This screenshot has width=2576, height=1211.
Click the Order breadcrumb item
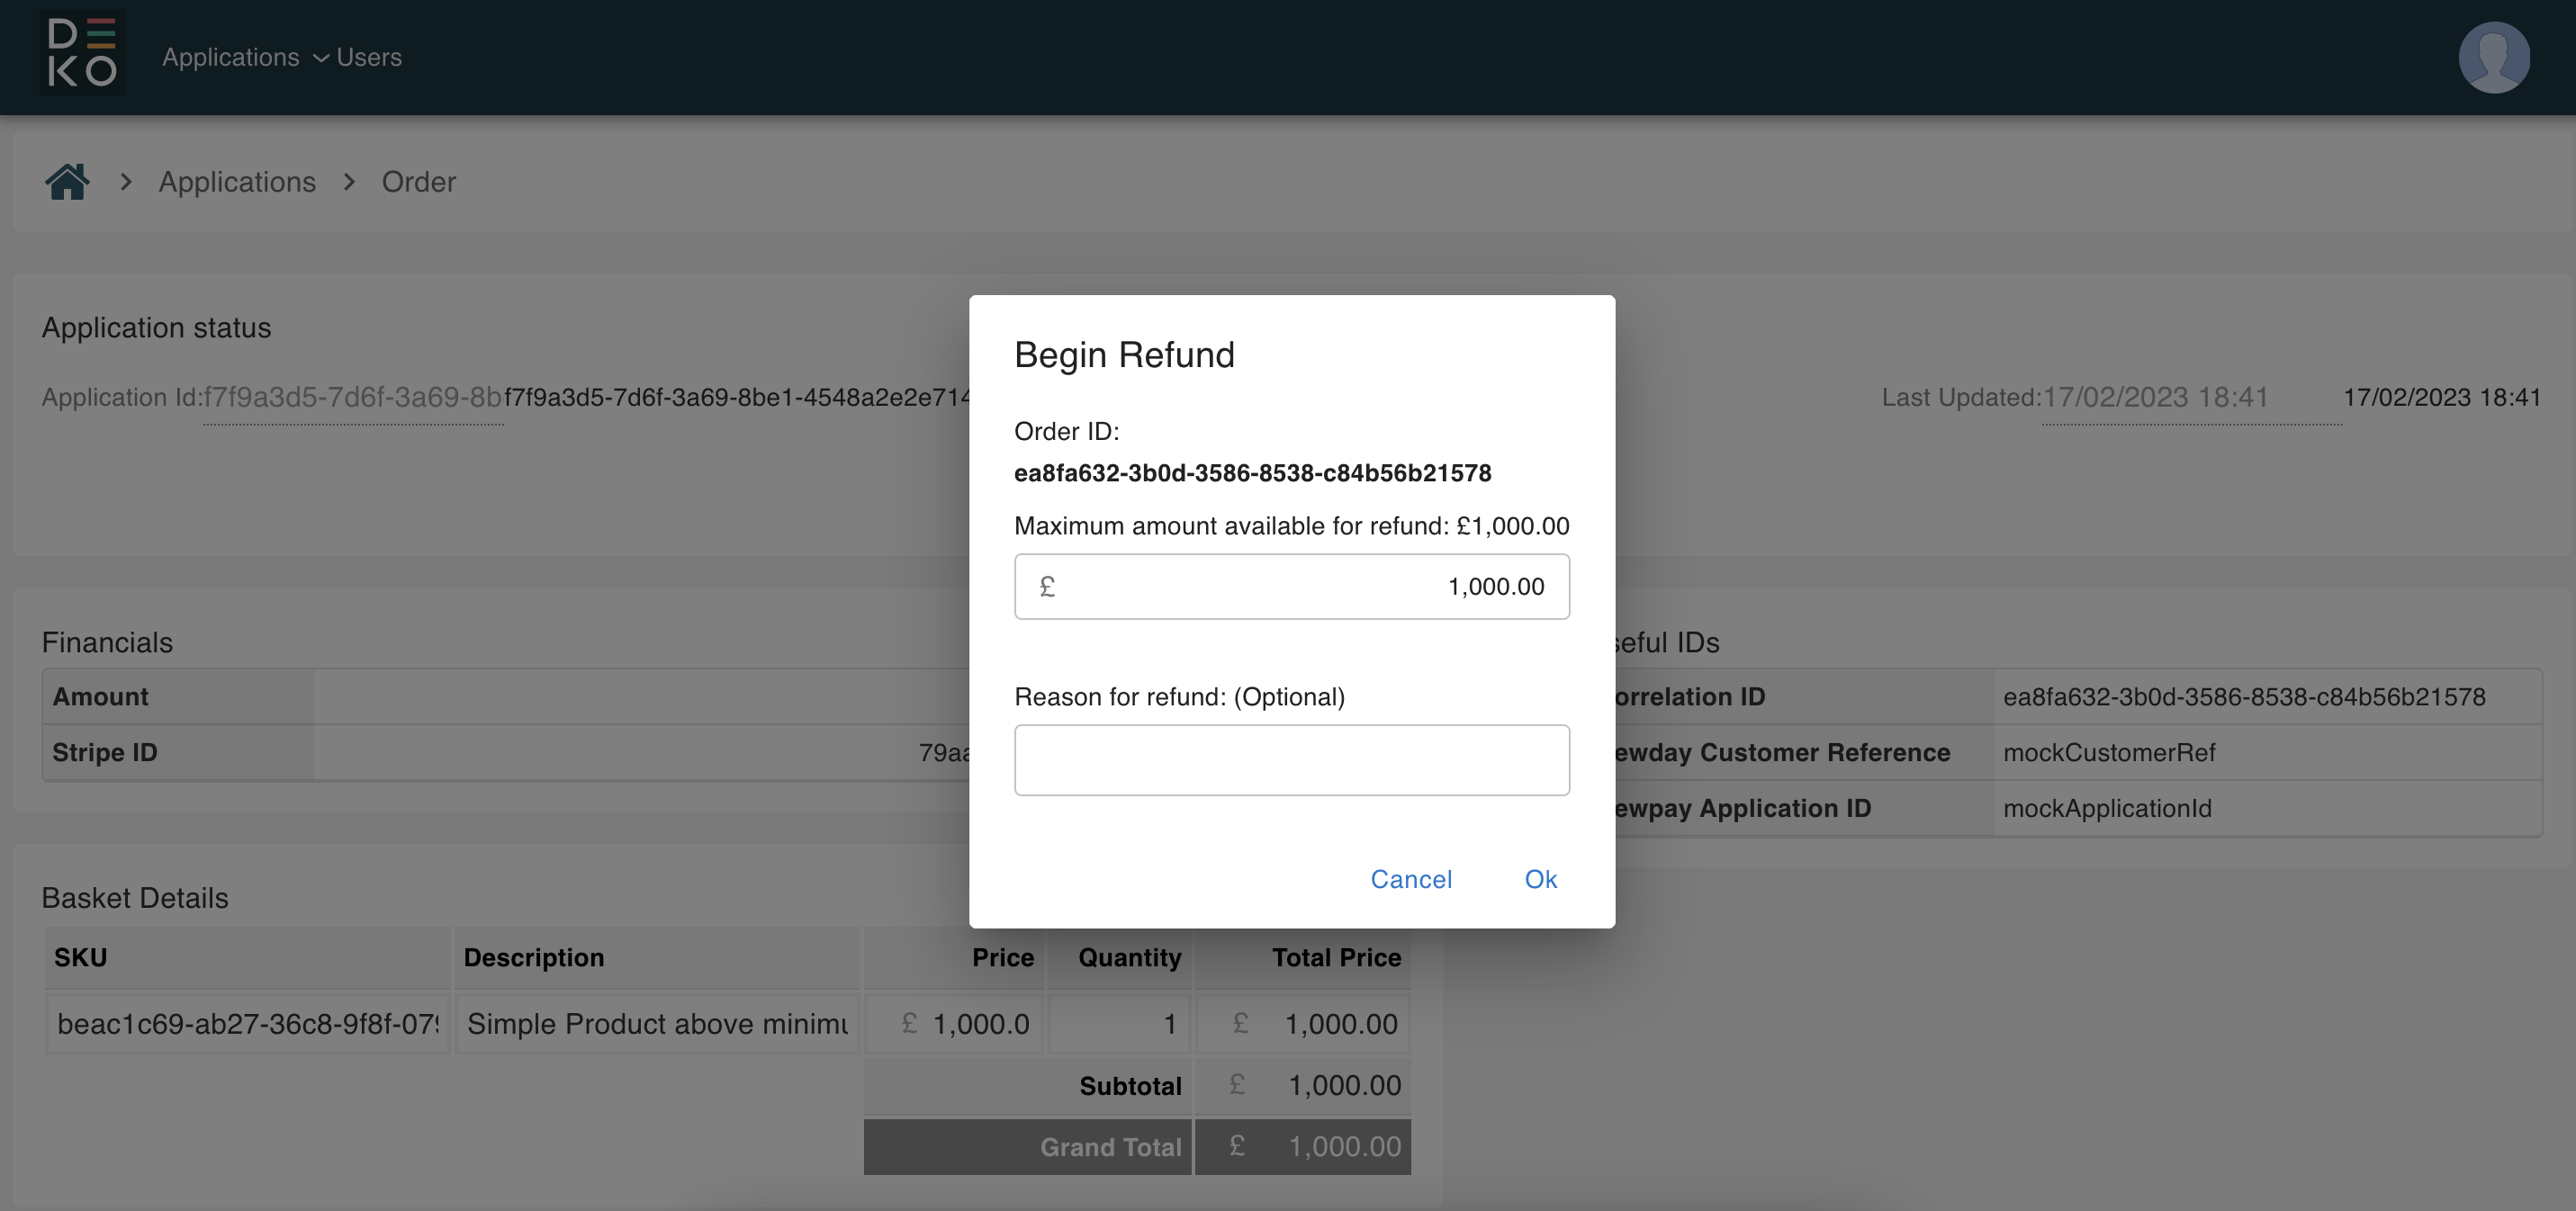[418, 182]
